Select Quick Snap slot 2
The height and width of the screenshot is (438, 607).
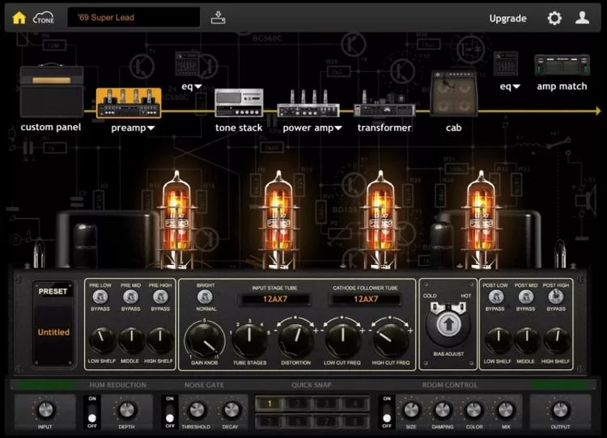click(298, 403)
